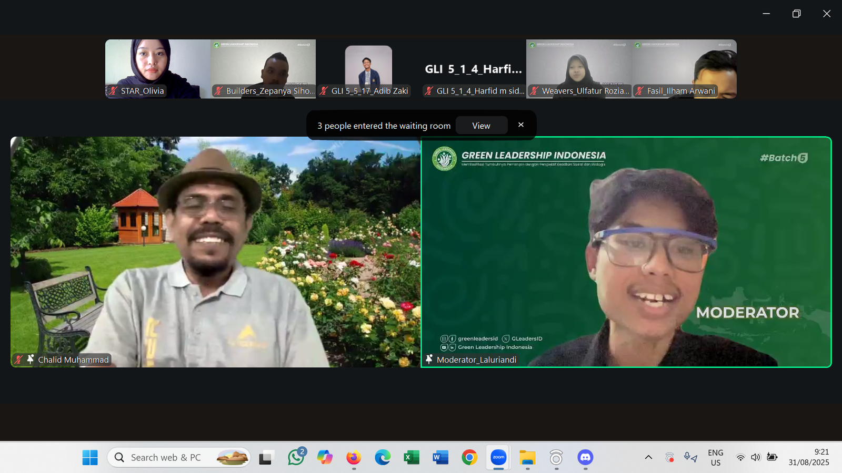Open the volume control in system tray

[x=756, y=457]
